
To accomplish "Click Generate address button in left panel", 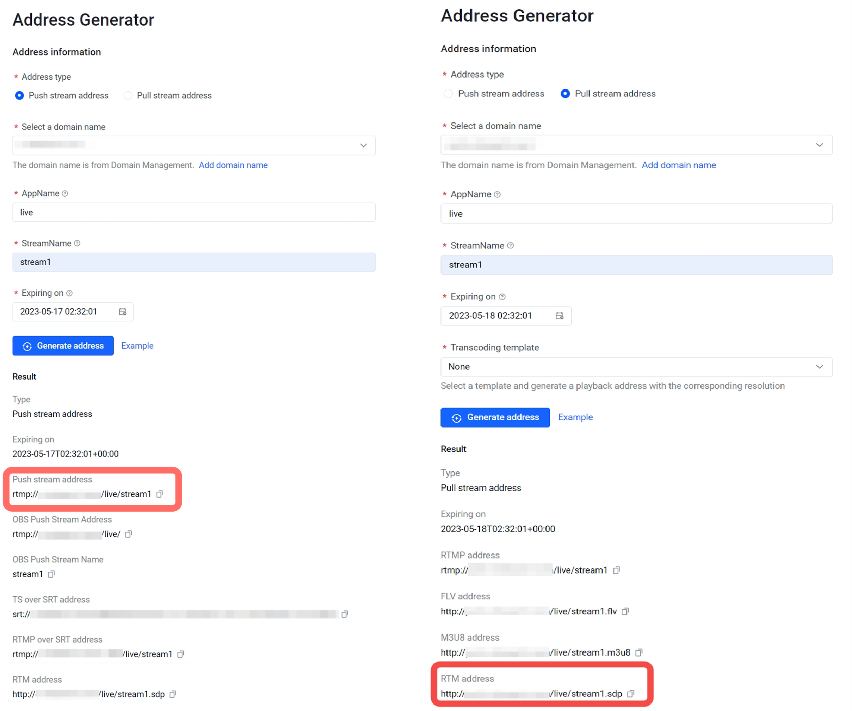I will 63,346.
